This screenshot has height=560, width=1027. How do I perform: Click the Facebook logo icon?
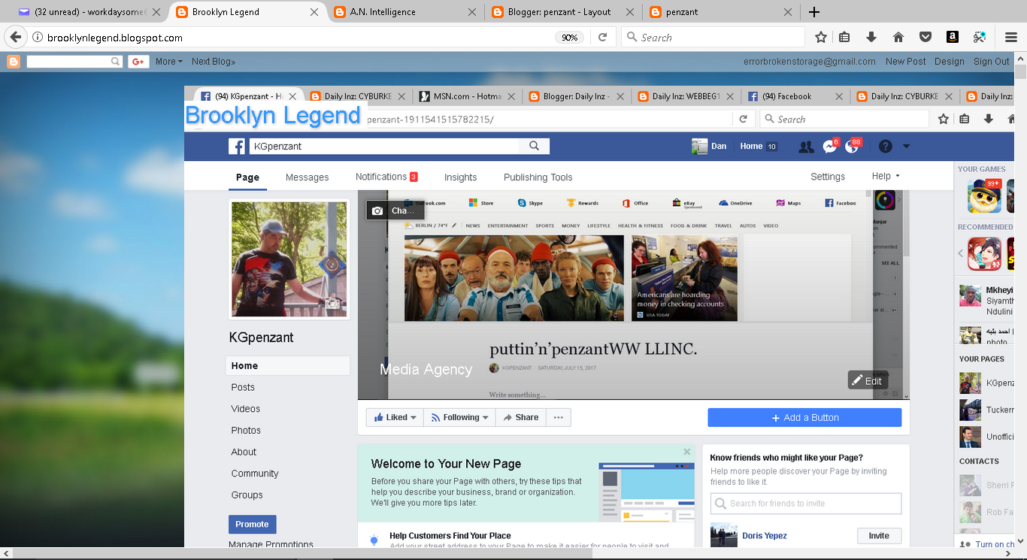coord(237,147)
